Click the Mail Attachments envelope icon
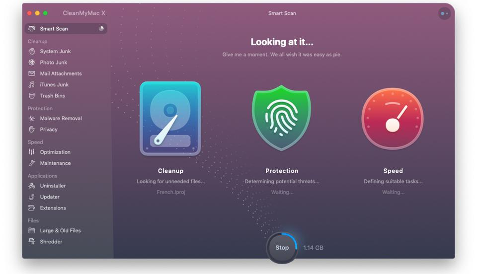Screen dimensions: 477x274 32,73
